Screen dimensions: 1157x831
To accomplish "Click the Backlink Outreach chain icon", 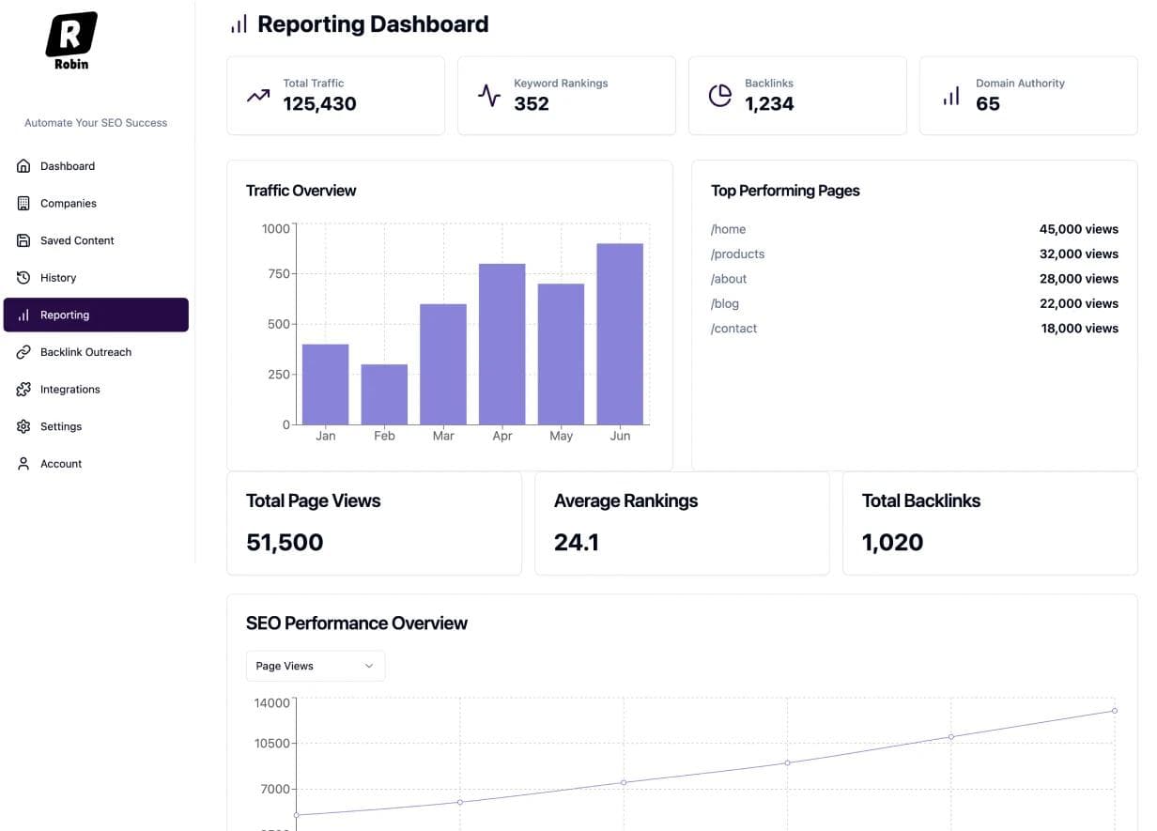I will click(23, 352).
